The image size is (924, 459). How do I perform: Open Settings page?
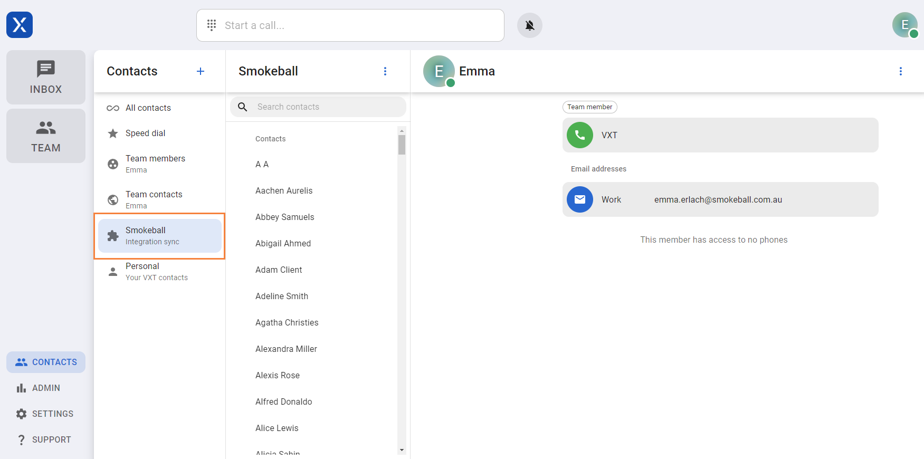(46, 414)
